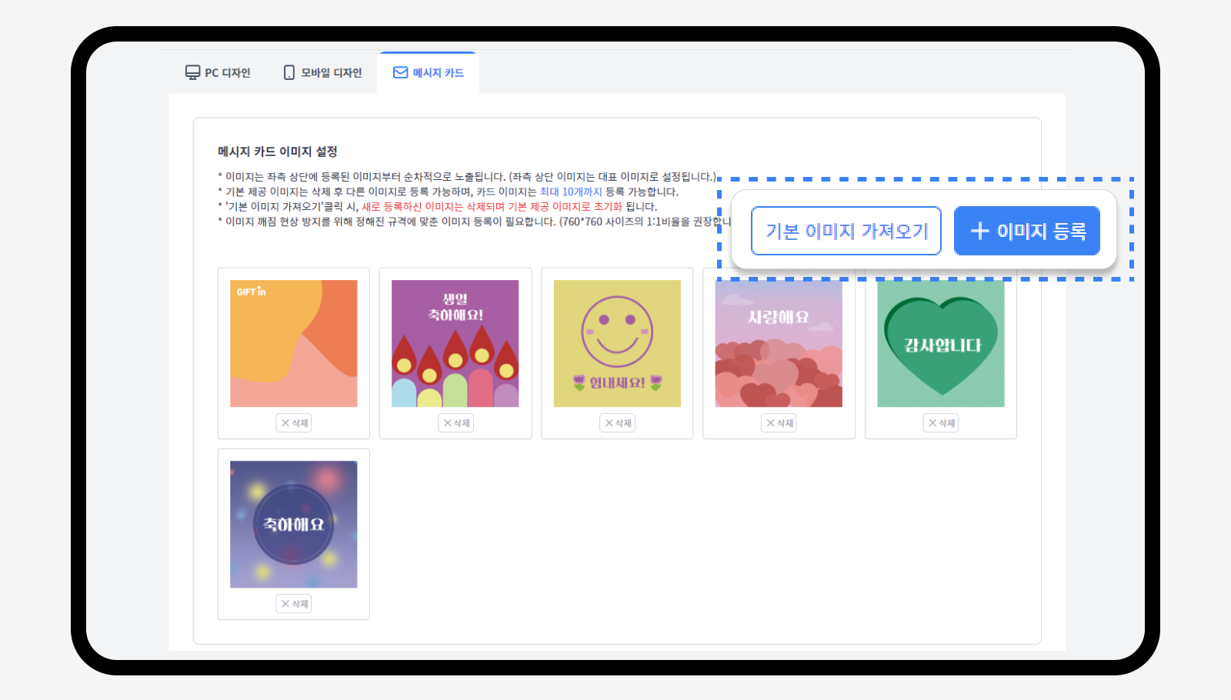Select the 감사합니다 green heart thumbnail
The height and width of the screenshot is (700, 1231).
click(941, 344)
